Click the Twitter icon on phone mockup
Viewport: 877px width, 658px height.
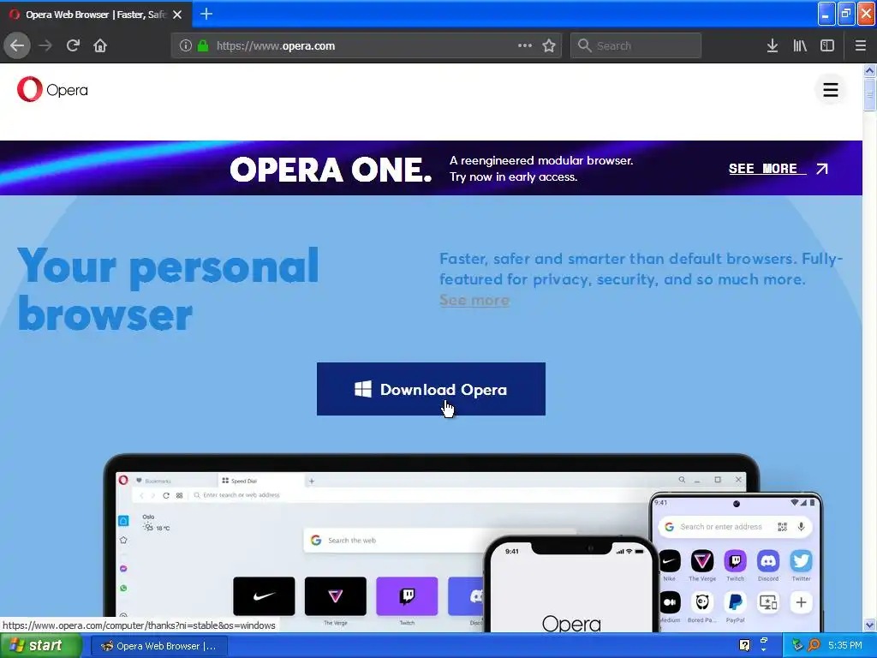coord(801,560)
